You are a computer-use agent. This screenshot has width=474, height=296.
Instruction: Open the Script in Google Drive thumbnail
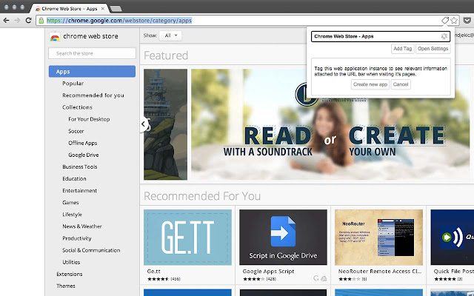[x=283, y=238]
